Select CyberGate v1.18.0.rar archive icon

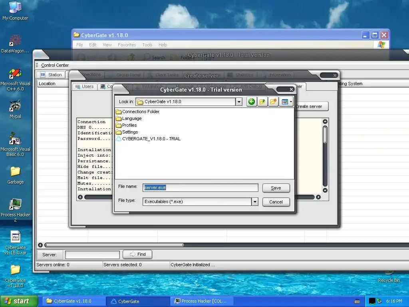[x=15, y=243]
